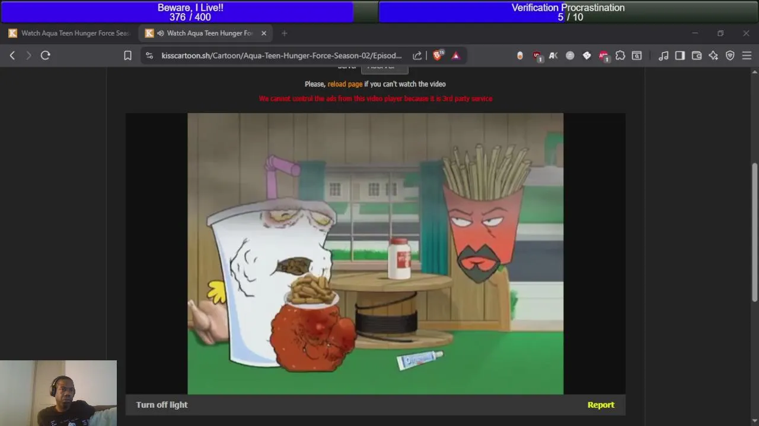The height and width of the screenshot is (426, 759).
Task: Minimize the browser window
Action: [x=695, y=33]
